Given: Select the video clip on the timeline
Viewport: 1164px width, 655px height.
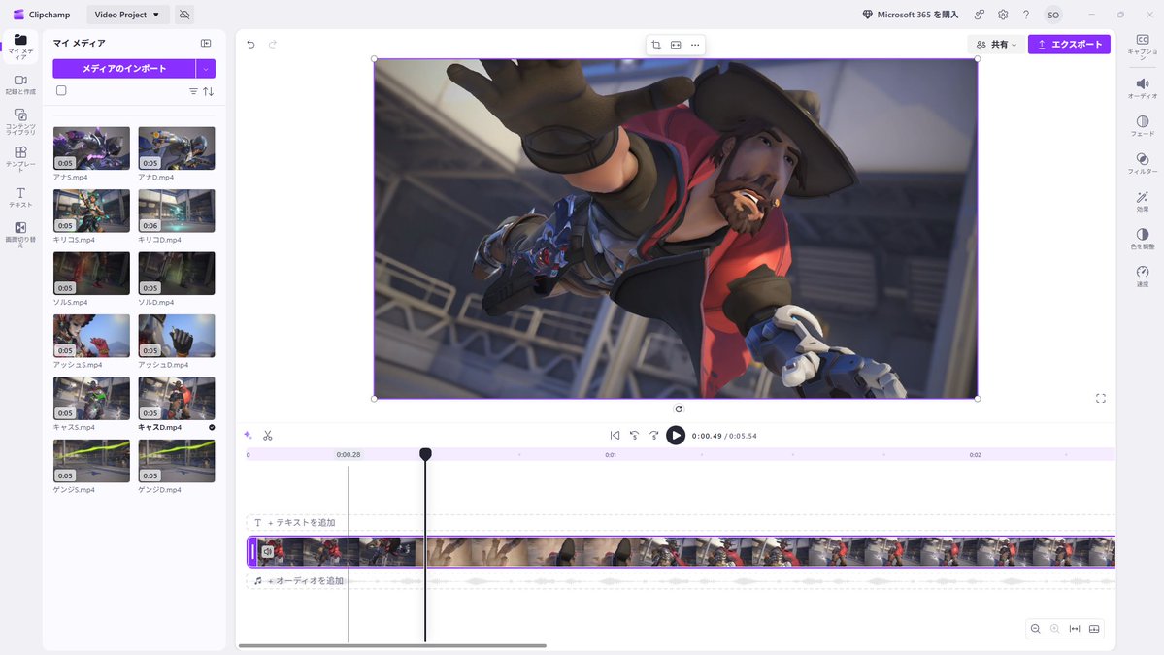Looking at the screenshot, I should coord(681,552).
